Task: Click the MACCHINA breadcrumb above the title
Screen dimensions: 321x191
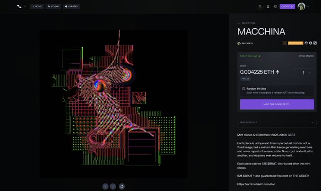Action: (249, 23)
